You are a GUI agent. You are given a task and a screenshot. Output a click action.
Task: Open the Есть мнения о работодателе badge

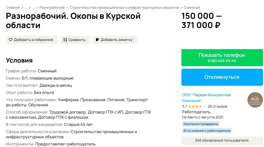[207, 131]
